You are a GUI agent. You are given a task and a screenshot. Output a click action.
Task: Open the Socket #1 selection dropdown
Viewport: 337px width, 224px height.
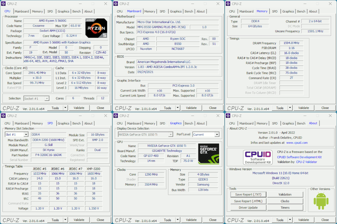[x=47, y=99]
